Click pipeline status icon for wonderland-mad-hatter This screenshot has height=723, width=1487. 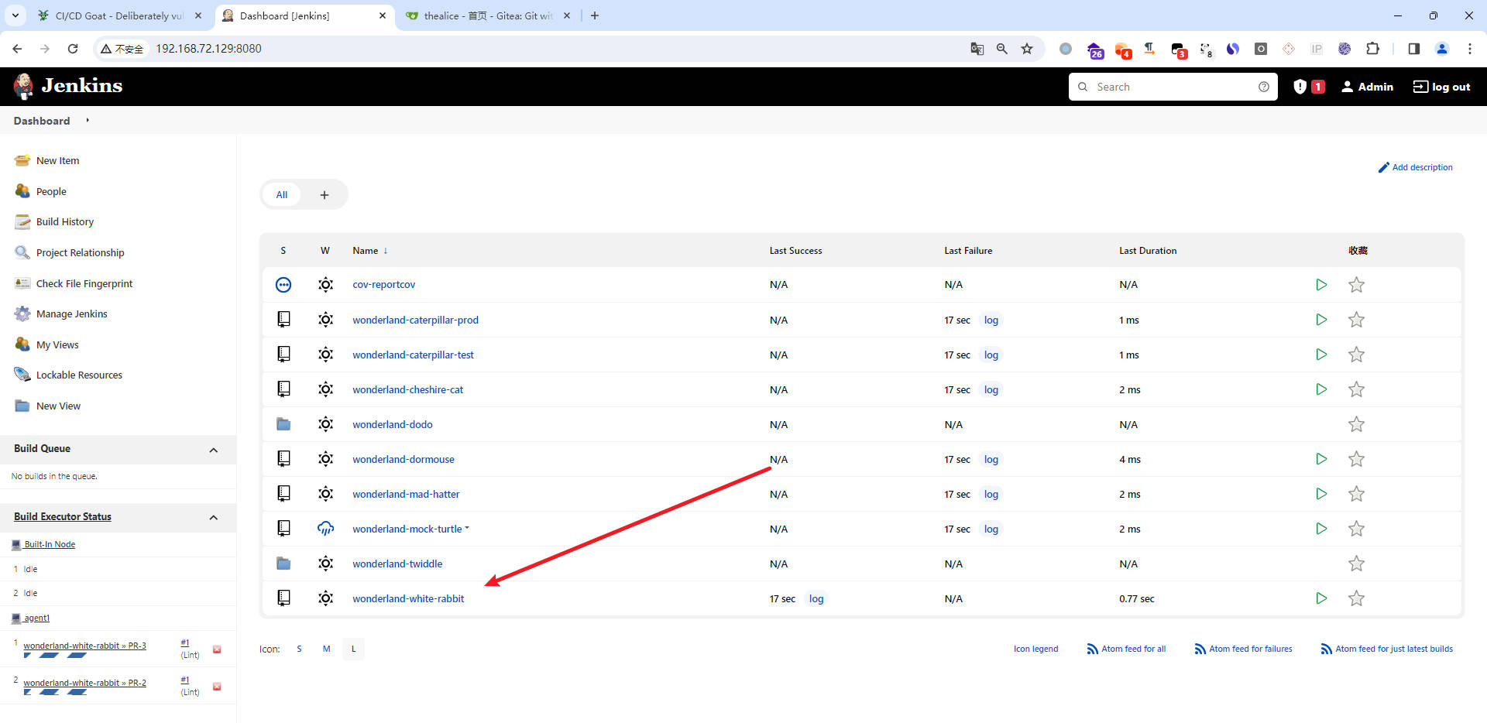[x=283, y=494]
